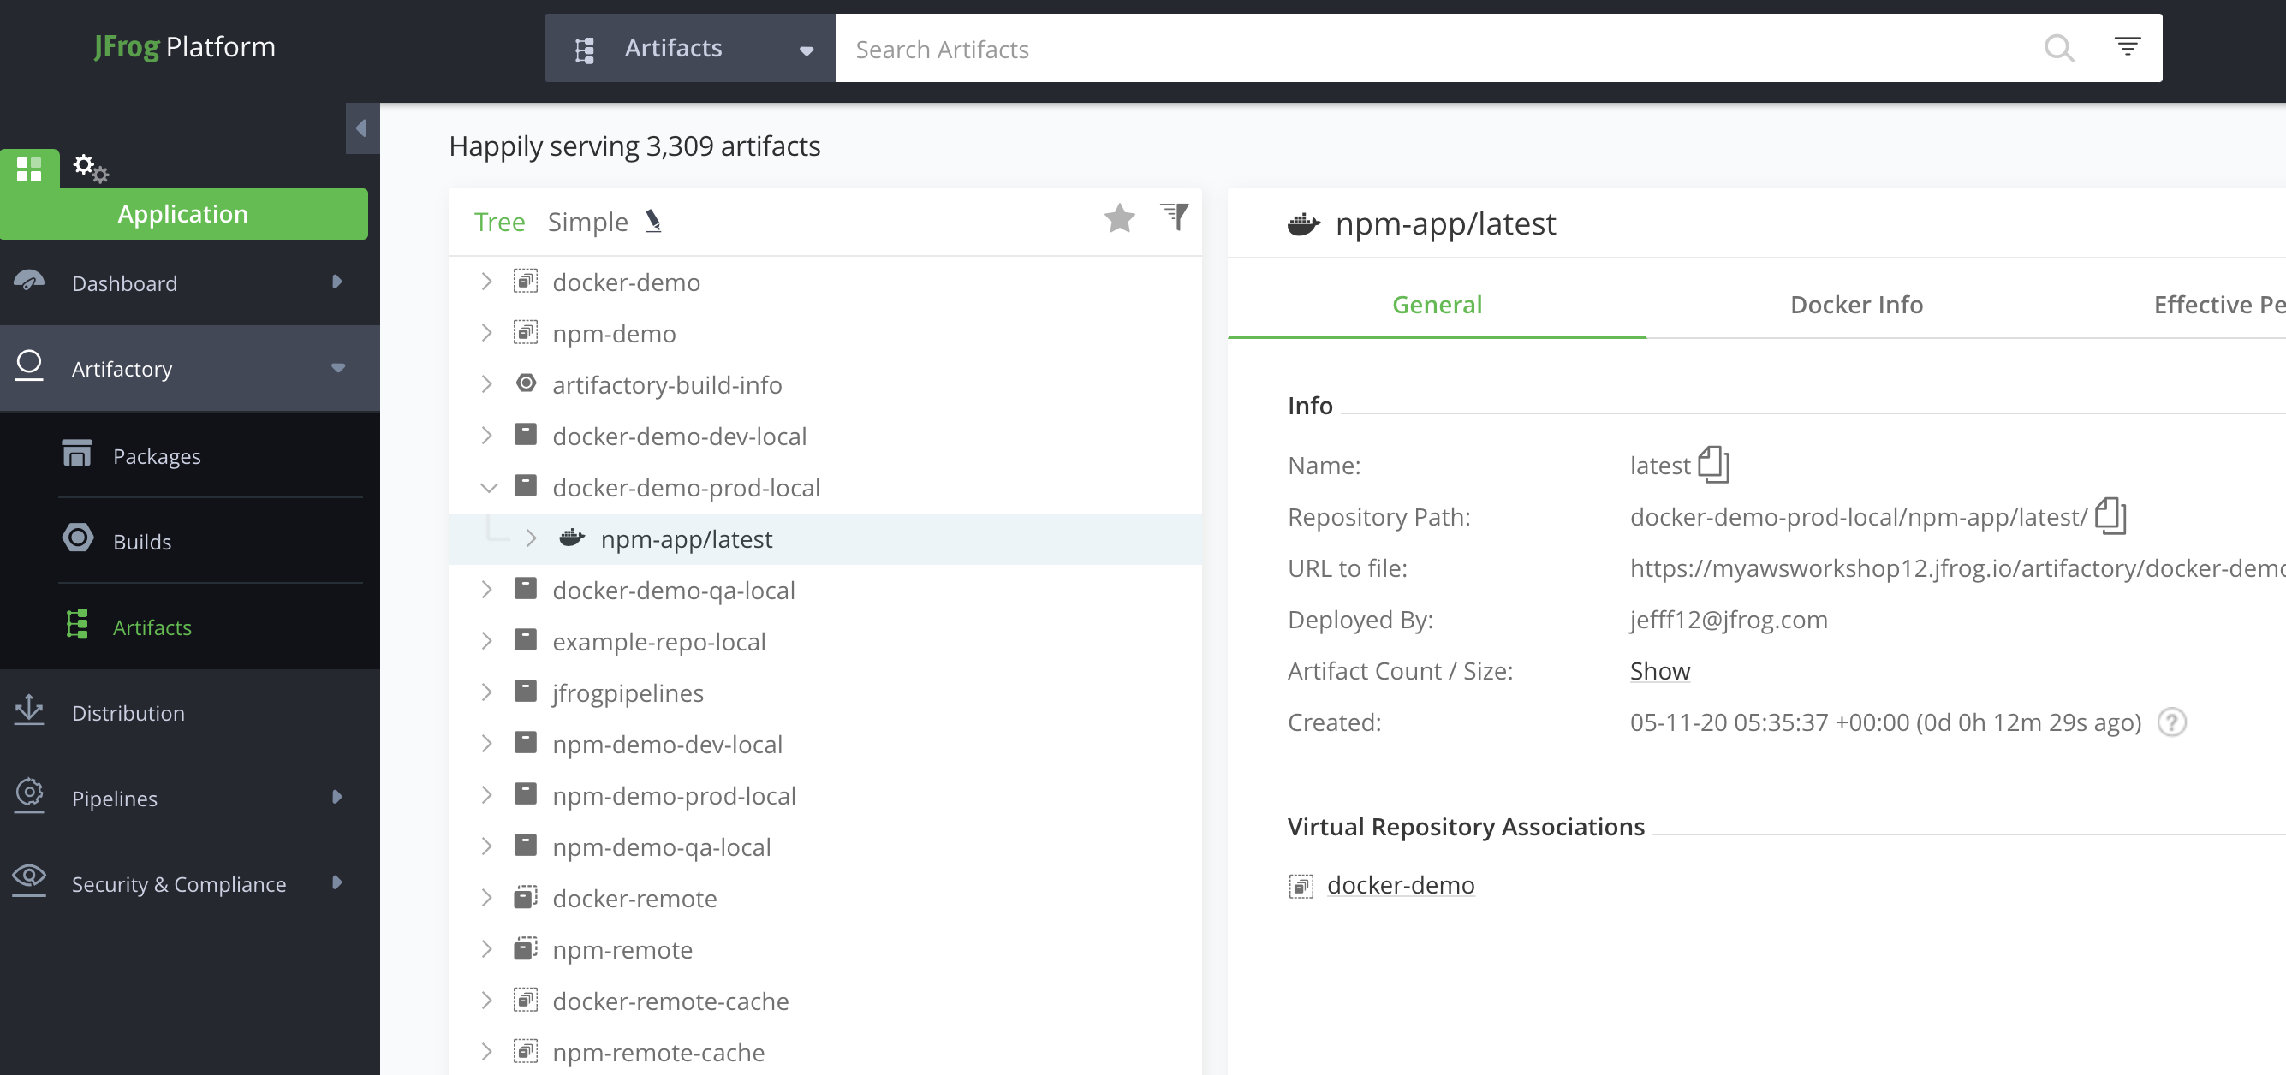Viewport: 2286px width, 1075px height.
Task: Click the docker-remote repository icon
Action: point(527,897)
